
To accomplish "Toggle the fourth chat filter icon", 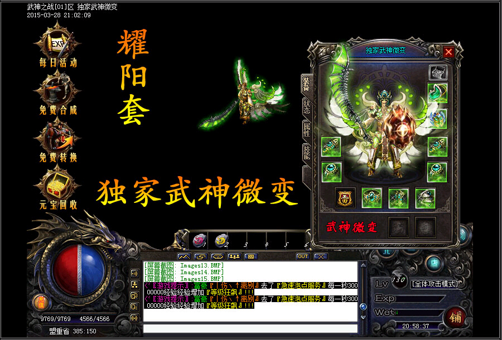I will 134,307.
